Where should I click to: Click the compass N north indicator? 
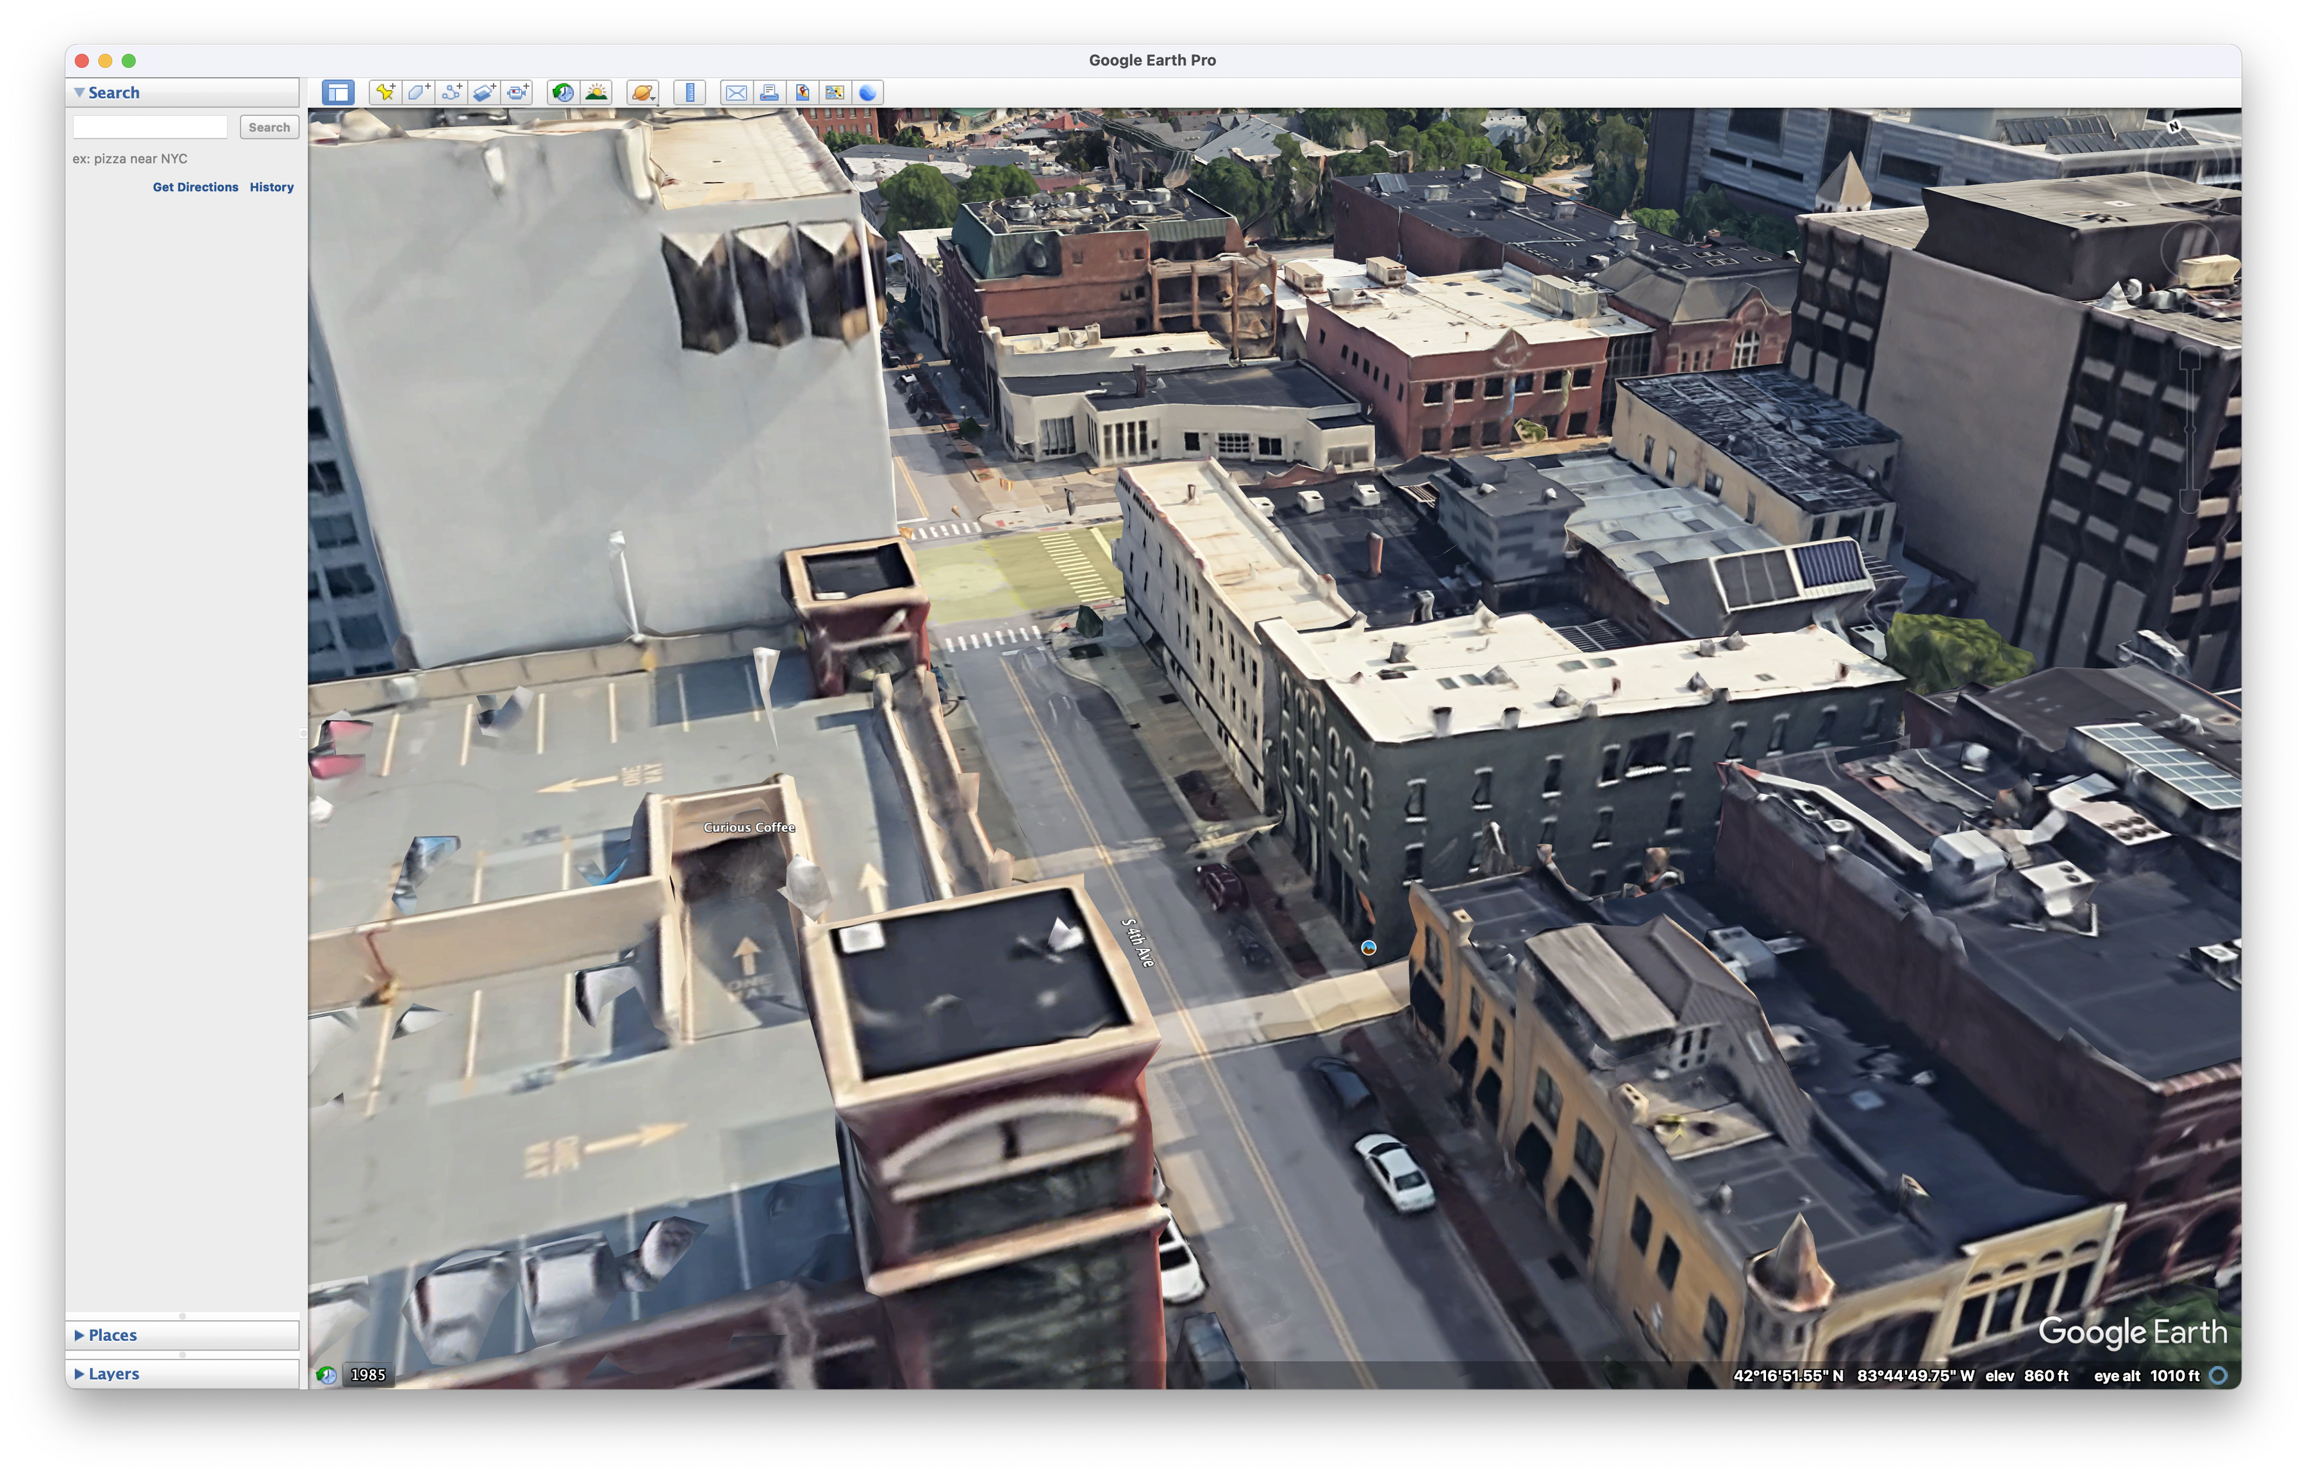click(2173, 126)
